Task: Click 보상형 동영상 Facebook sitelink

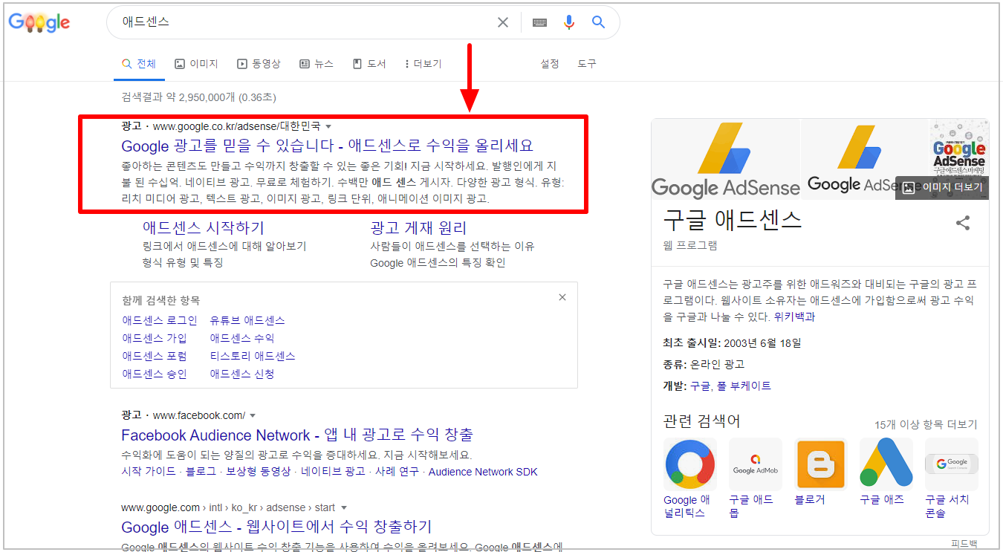Action: pyautogui.click(x=258, y=472)
